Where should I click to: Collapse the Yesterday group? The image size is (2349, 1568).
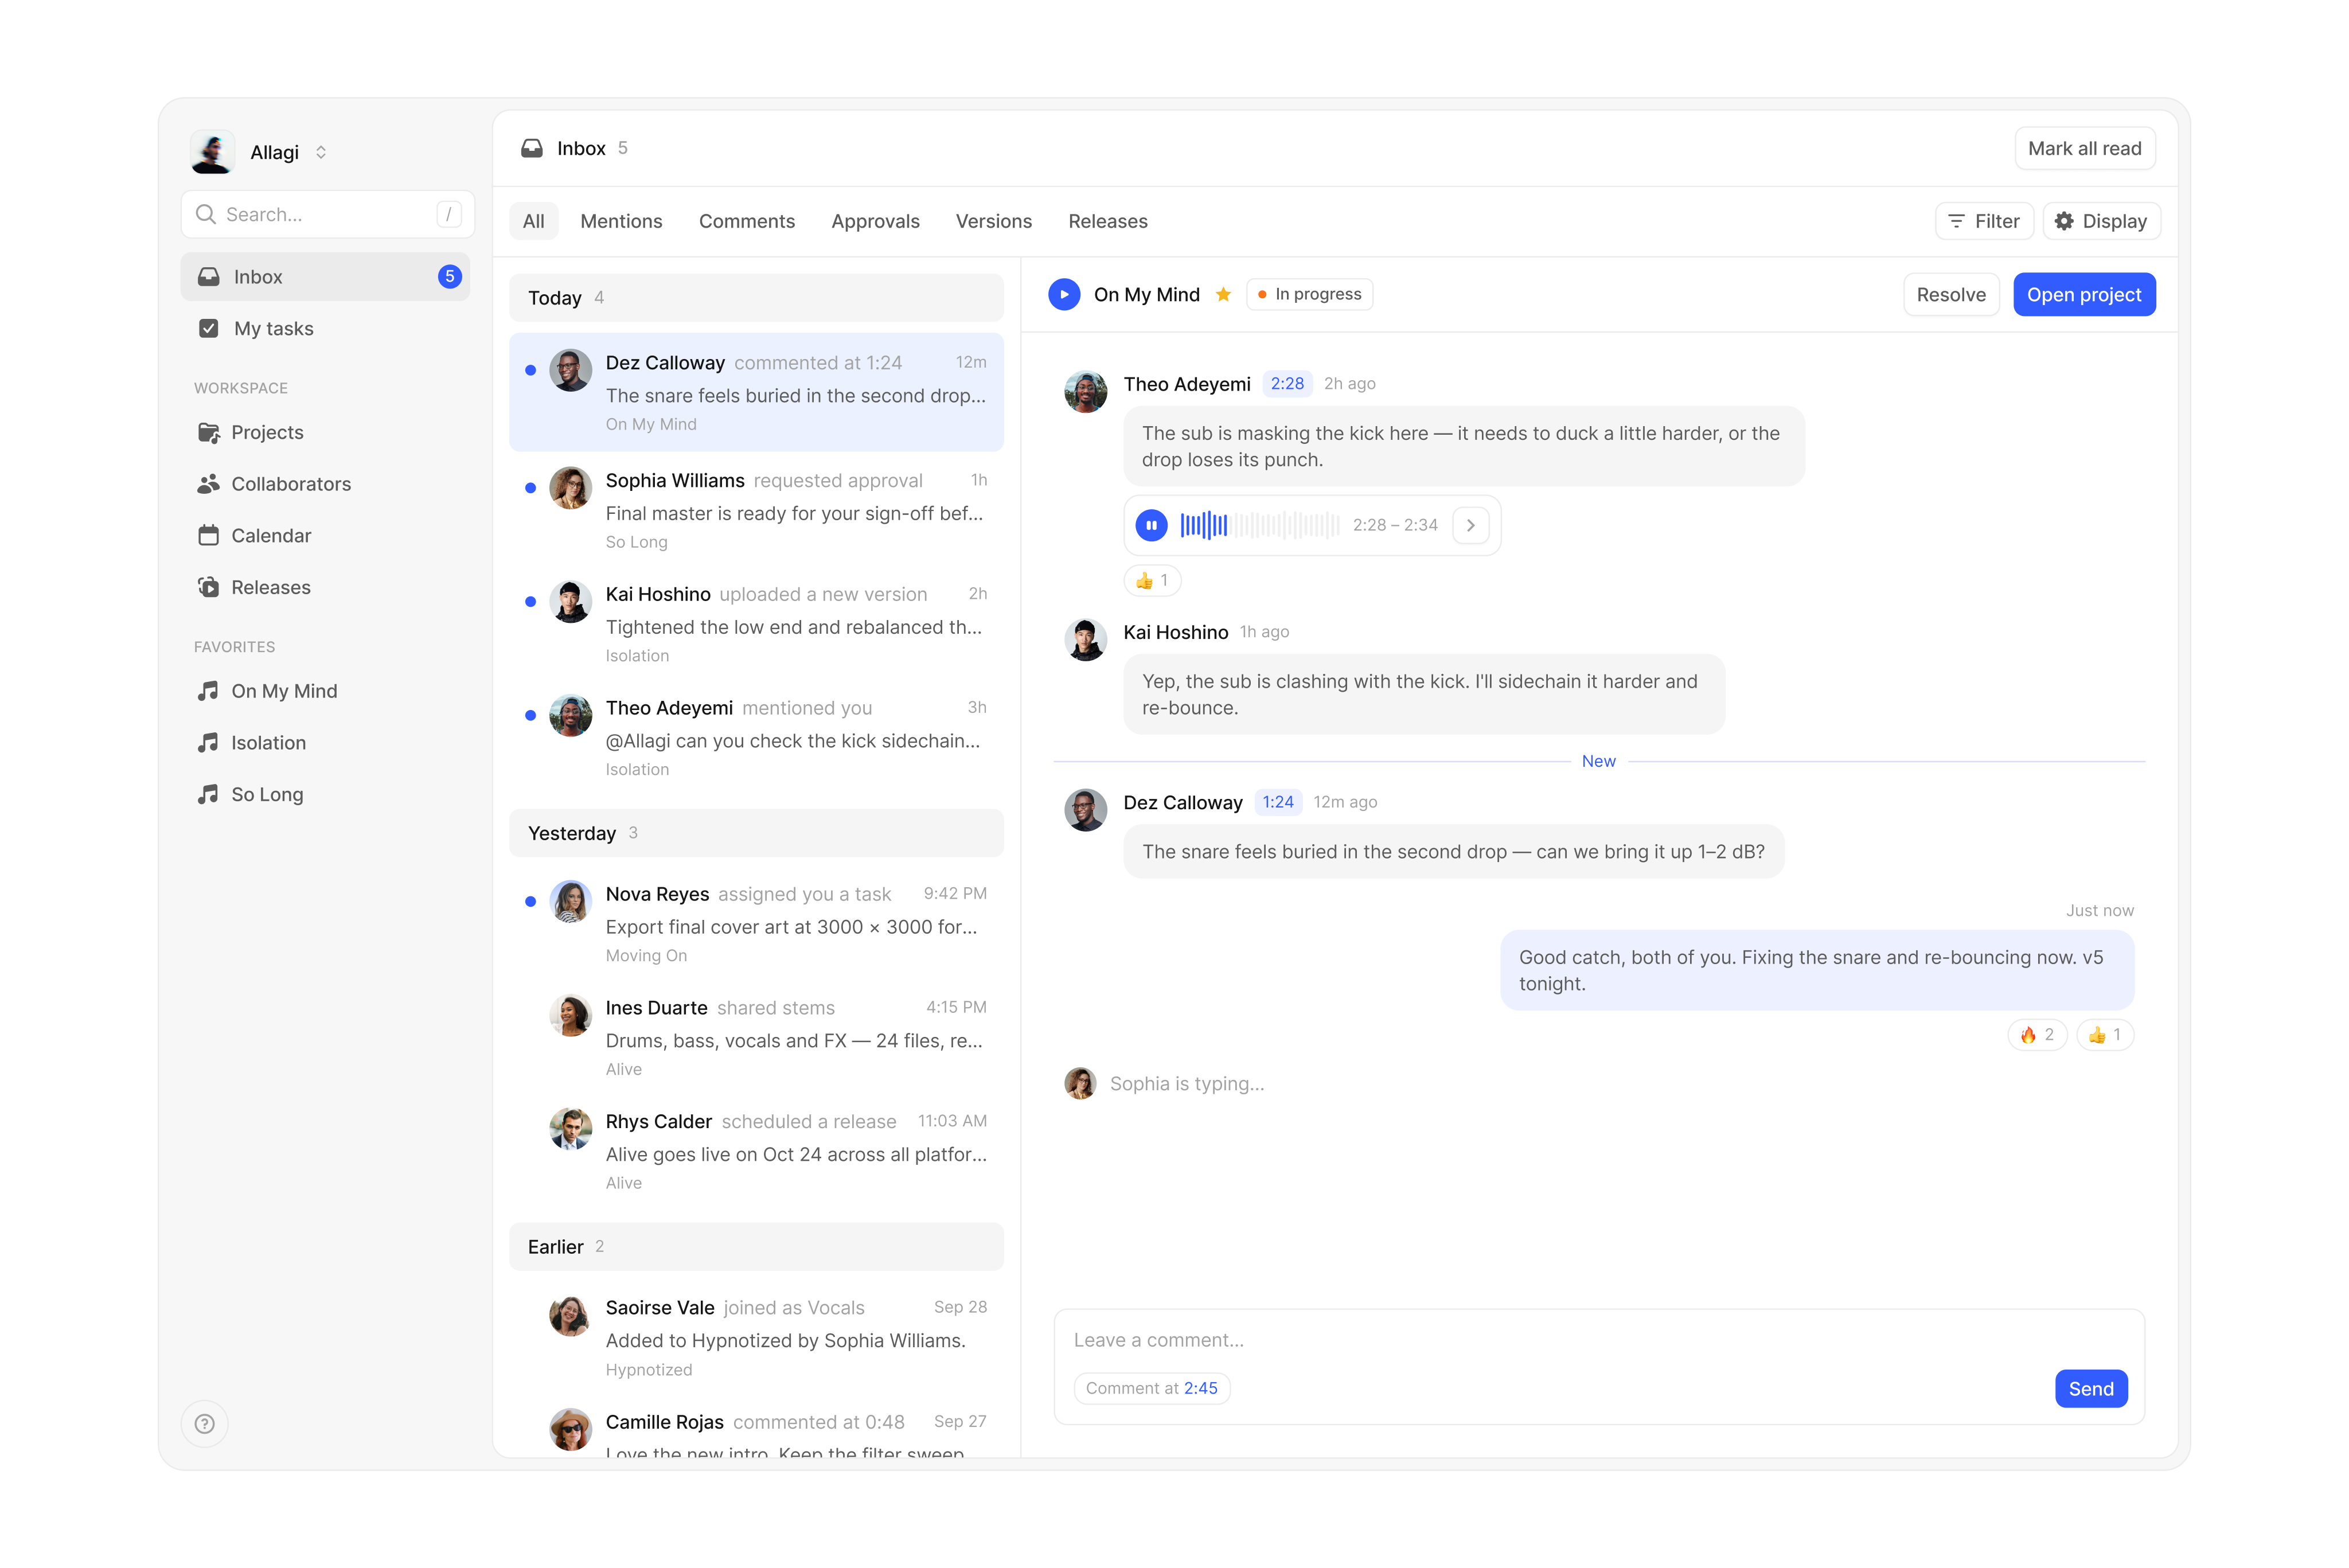tap(756, 833)
